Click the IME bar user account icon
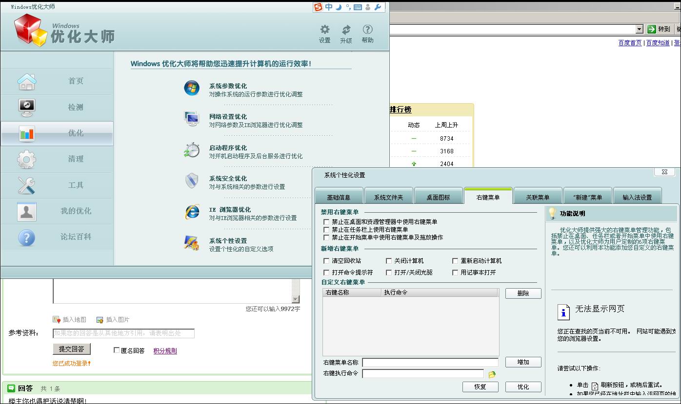The height and width of the screenshot is (404, 681). (368, 7)
